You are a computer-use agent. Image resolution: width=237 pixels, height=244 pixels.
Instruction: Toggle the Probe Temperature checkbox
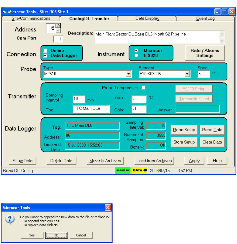click(x=143, y=87)
